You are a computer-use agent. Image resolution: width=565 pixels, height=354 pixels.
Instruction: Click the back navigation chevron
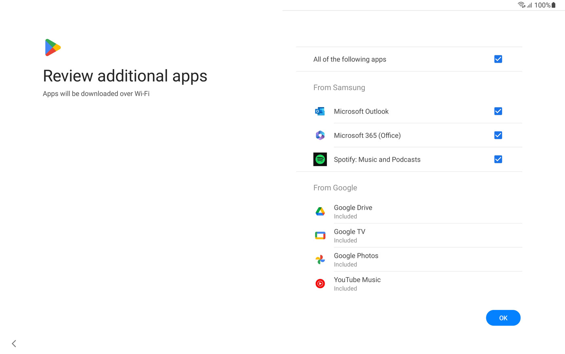(x=13, y=343)
